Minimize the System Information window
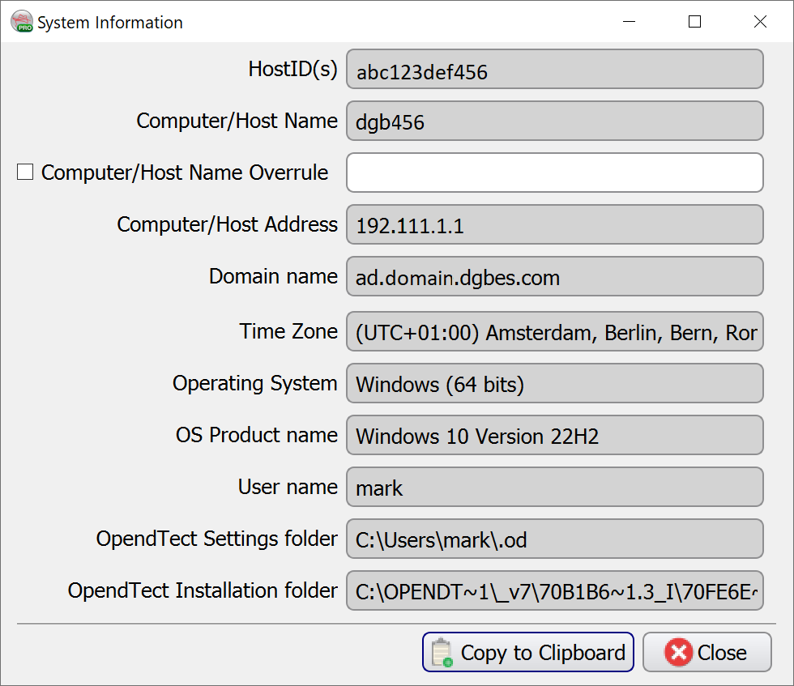The width and height of the screenshot is (794, 686). (629, 22)
